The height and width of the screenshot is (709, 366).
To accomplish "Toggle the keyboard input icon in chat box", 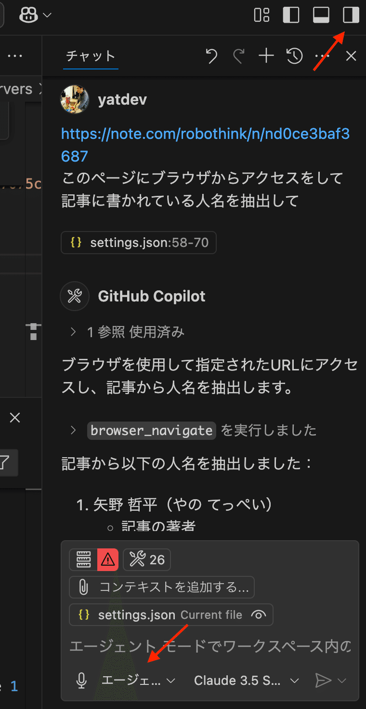I will (x=83, y=559).
